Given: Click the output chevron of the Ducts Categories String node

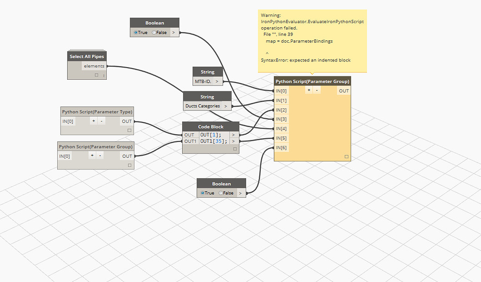Looking at the screenshot, I should [226, 106].
